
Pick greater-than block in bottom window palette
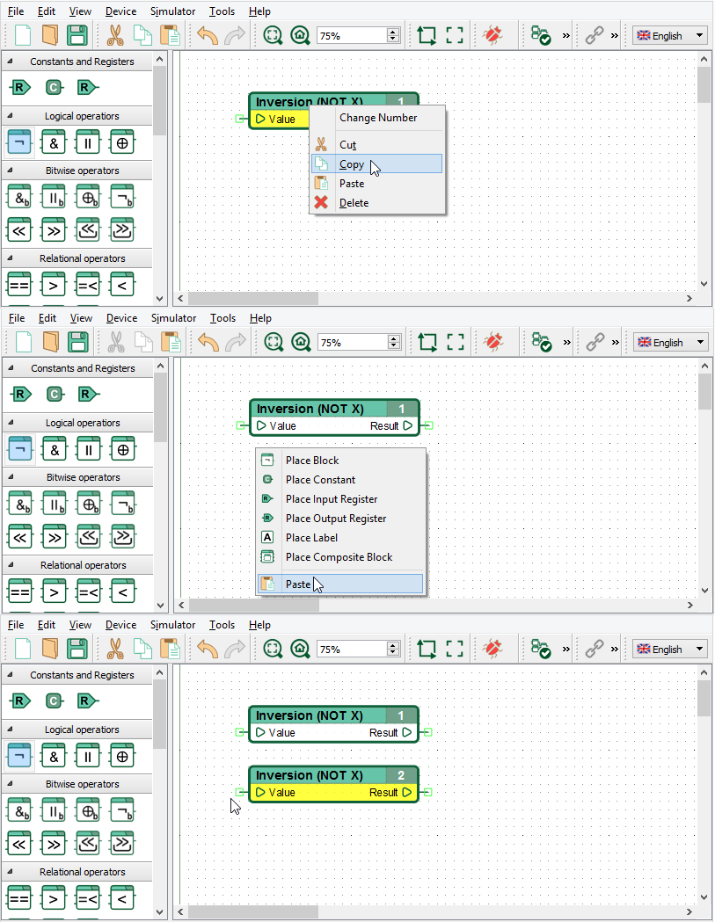tap(54, 898)
